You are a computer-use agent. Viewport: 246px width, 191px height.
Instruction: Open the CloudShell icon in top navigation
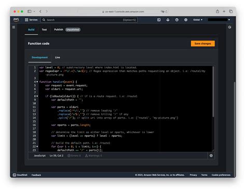pyautogui.click(x=159, y=20)
